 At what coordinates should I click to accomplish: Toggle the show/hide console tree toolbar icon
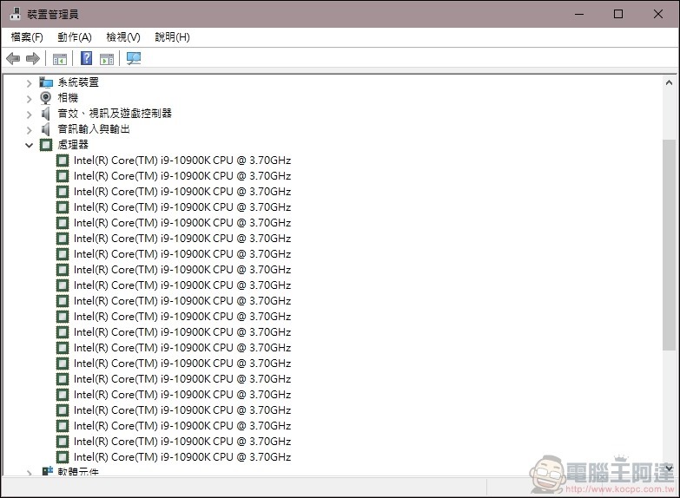59,59
